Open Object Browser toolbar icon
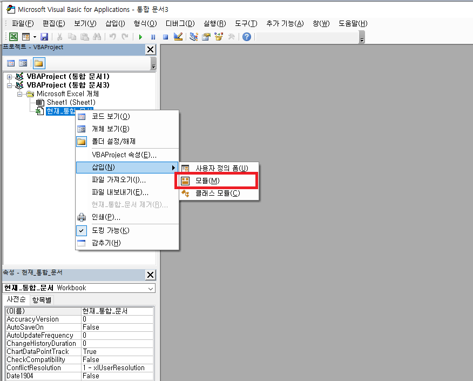This screenshot has height=381, width=473. click(219, 37)
